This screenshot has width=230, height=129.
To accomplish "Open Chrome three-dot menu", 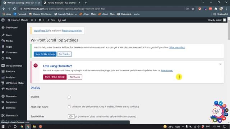I will click(227, 9).
